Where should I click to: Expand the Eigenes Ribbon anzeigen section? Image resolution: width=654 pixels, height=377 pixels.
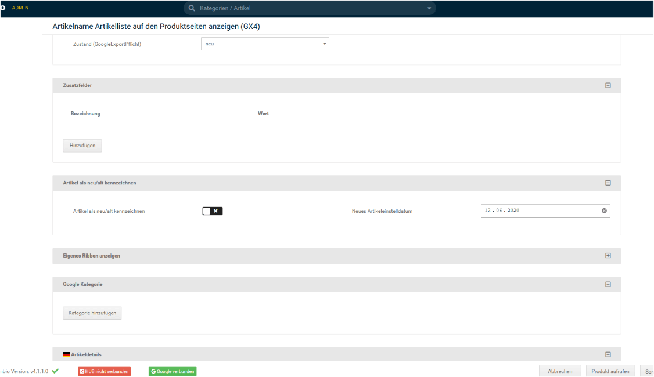click(608, 256)
